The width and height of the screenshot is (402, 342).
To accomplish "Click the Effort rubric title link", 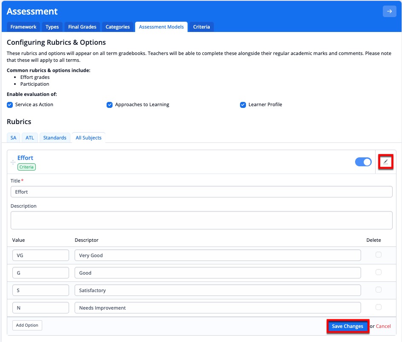I will click(25, 158).
